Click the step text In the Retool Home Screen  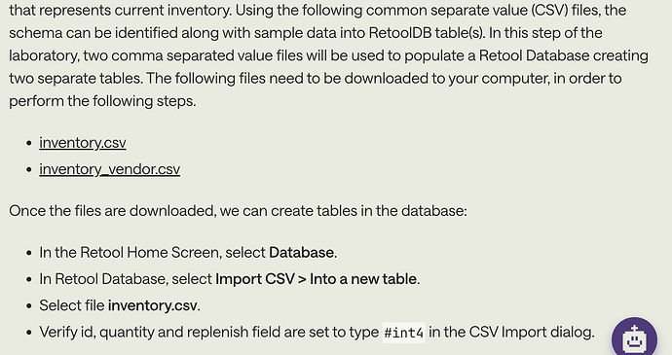130,252
